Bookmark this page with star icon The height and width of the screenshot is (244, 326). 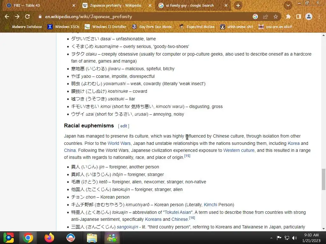click(276, 17)
